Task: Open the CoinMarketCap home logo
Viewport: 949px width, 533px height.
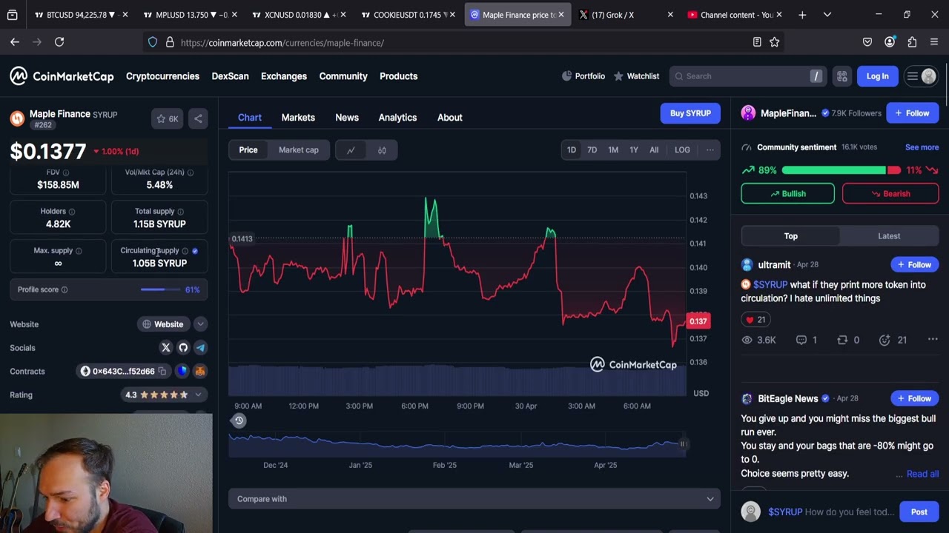Action: pos(62,76)
